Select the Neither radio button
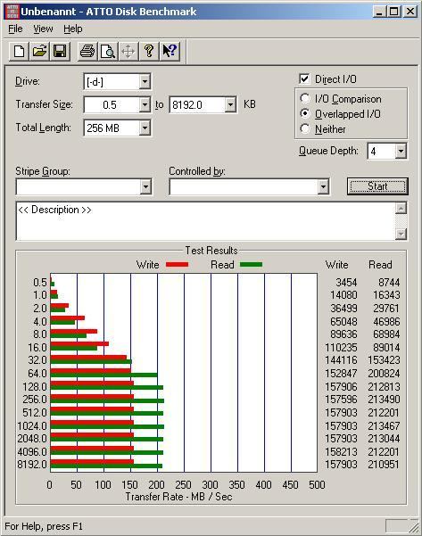This screenshot has height=536, width=422. [305, 129]
